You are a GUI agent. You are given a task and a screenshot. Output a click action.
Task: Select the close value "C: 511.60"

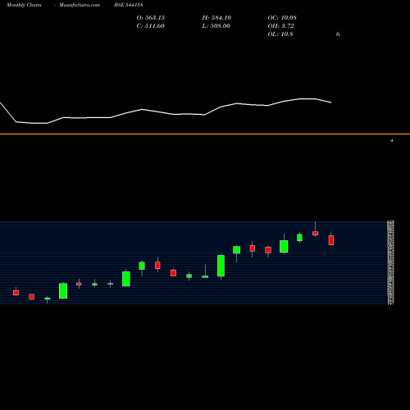151,26
